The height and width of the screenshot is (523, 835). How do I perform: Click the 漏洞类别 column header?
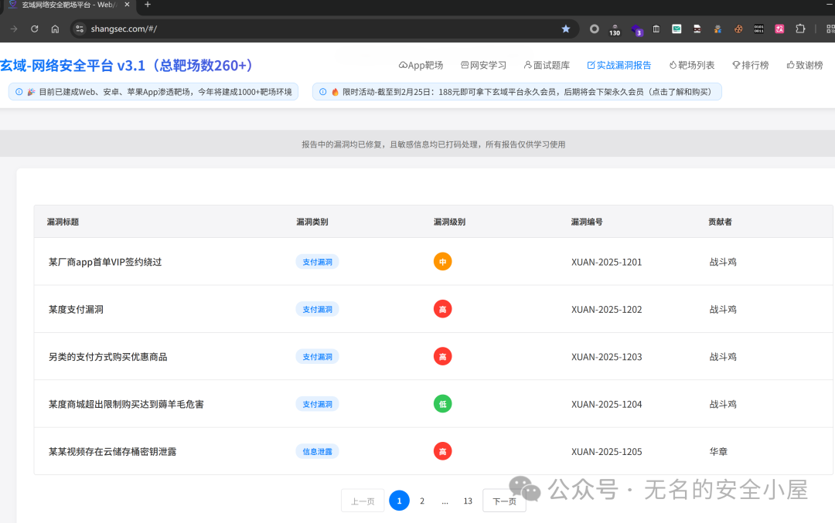tap(312, 222)
